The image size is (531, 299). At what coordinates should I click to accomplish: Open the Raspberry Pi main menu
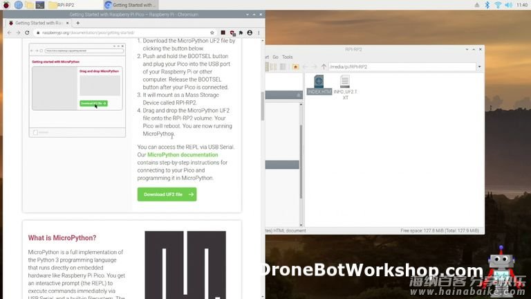(x=6, y=5)
